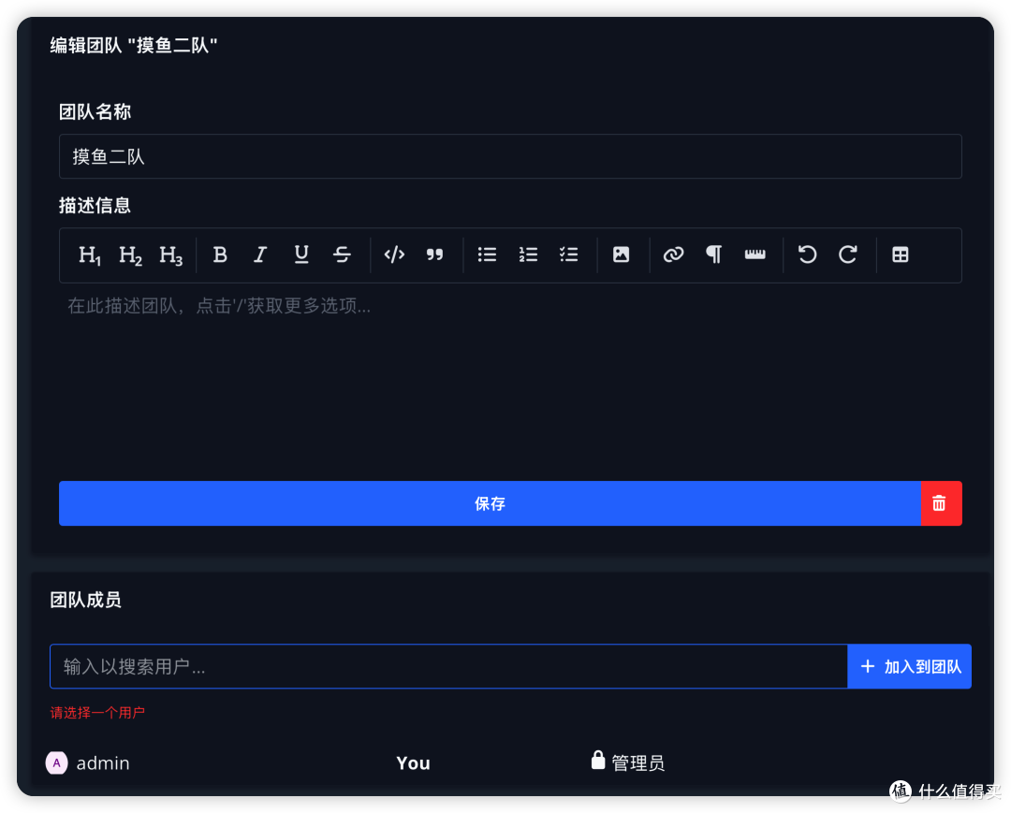1011x813 pixels.
Task: Create a bulleted list
Action: pos(487,255)
